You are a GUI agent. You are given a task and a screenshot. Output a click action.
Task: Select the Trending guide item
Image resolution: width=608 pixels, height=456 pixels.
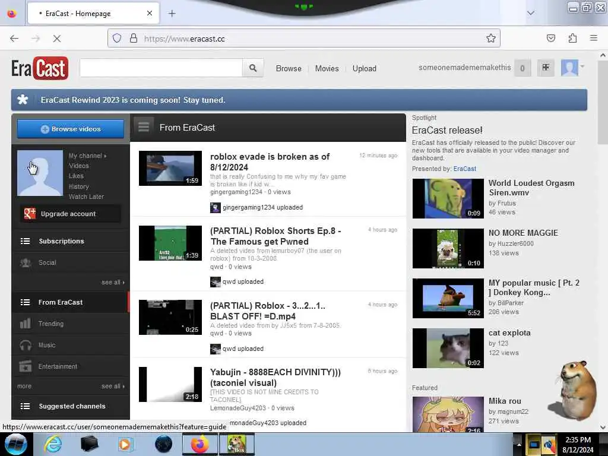click(x=71, y=324)
